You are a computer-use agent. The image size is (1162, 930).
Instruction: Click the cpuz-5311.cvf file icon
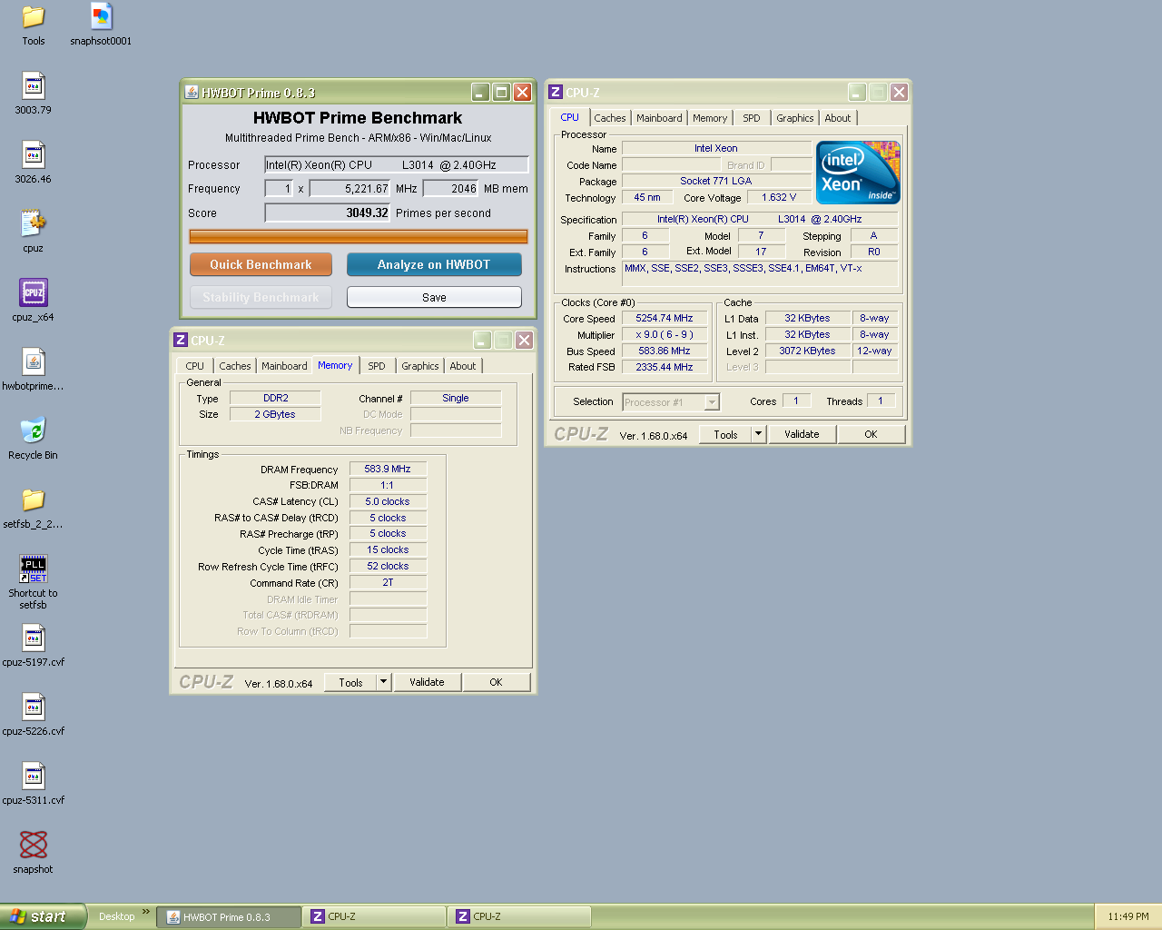(34, 776)
